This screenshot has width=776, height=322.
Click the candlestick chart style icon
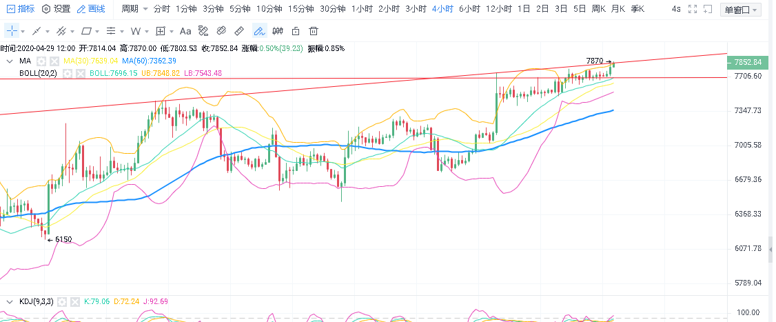pyautogui.click(x=278, y=31)
